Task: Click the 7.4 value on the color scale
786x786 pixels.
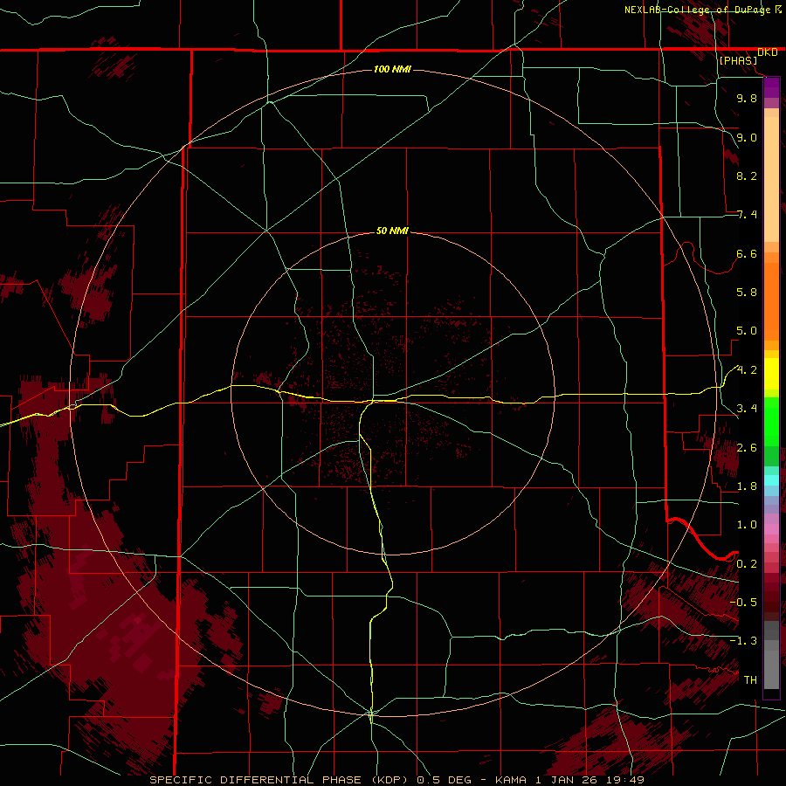Action: coord(747,215)
